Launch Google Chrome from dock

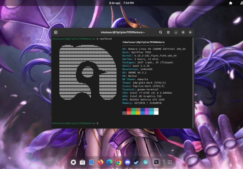pos(119,162)
